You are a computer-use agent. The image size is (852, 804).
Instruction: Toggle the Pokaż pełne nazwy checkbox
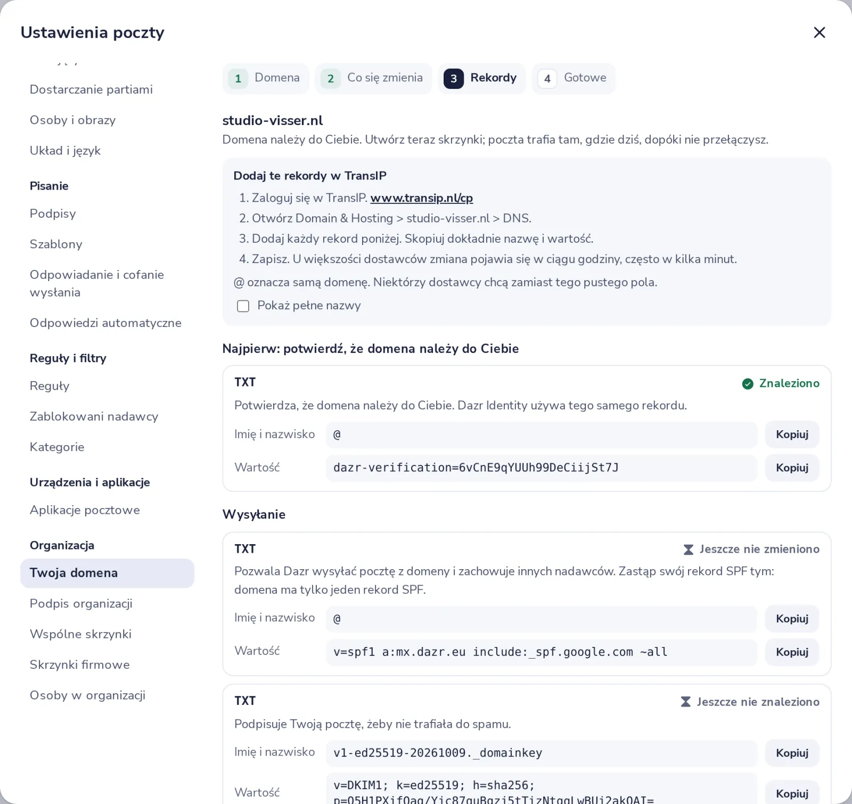pyautogui.click(x=243, y=306)
